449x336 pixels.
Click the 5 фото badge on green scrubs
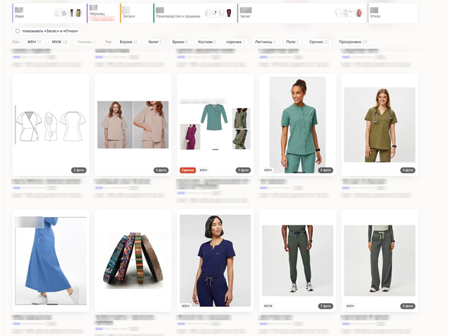pos(326,170)
